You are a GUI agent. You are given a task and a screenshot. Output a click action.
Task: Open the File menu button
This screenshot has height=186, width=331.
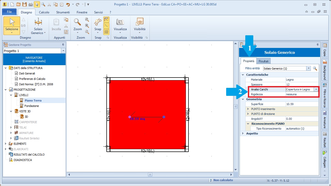coord(9,12)
